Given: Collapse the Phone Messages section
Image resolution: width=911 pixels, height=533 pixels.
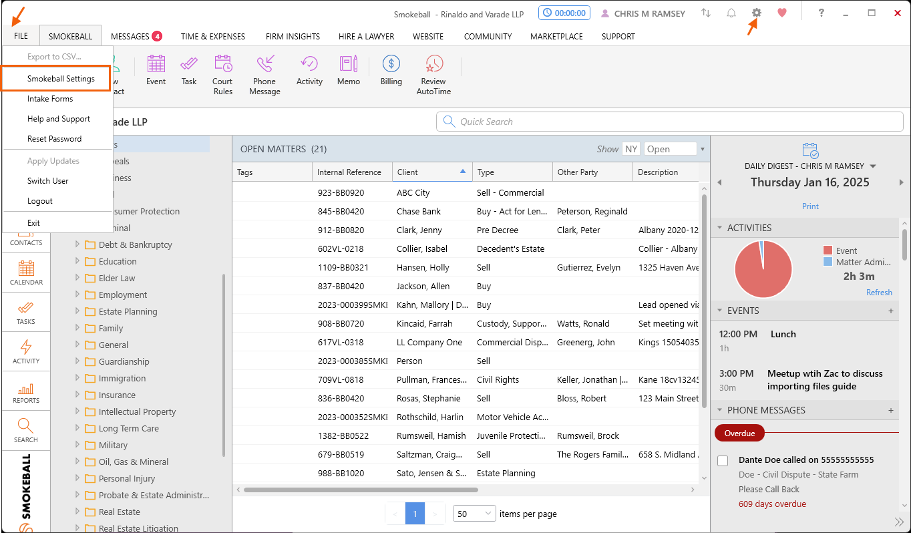Looking at the screenshot, I should (x=720, y=410).
